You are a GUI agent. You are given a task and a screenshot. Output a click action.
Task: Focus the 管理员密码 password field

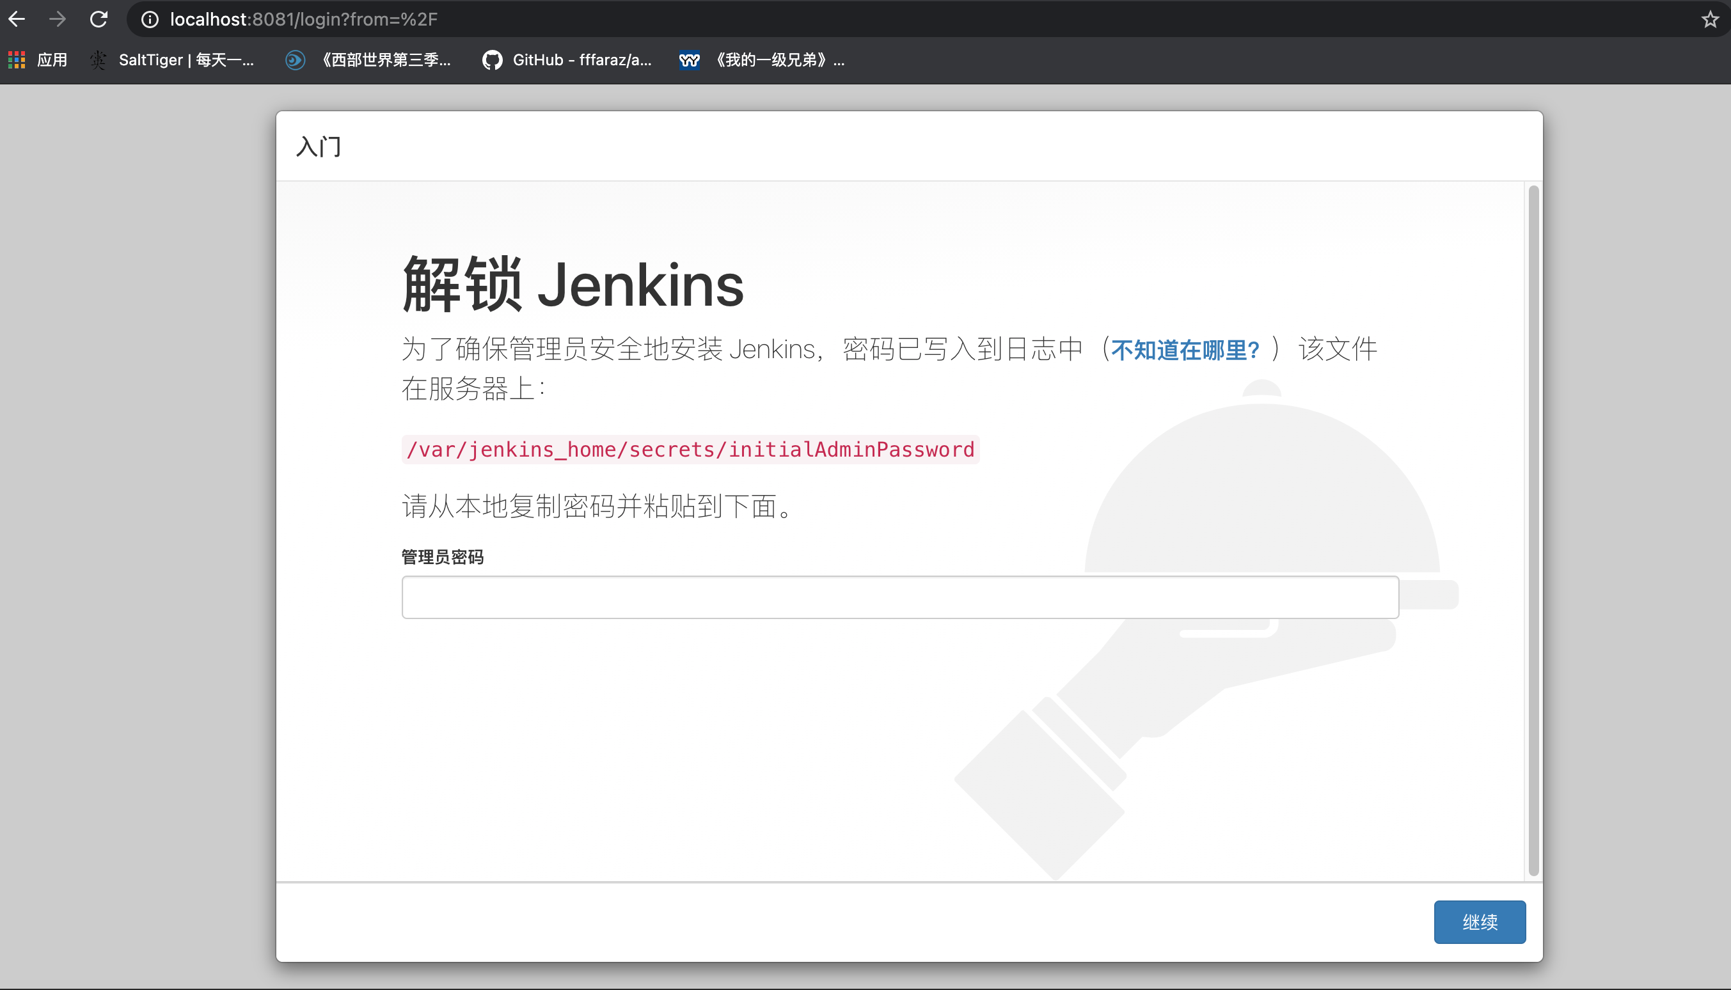[899, 597]
